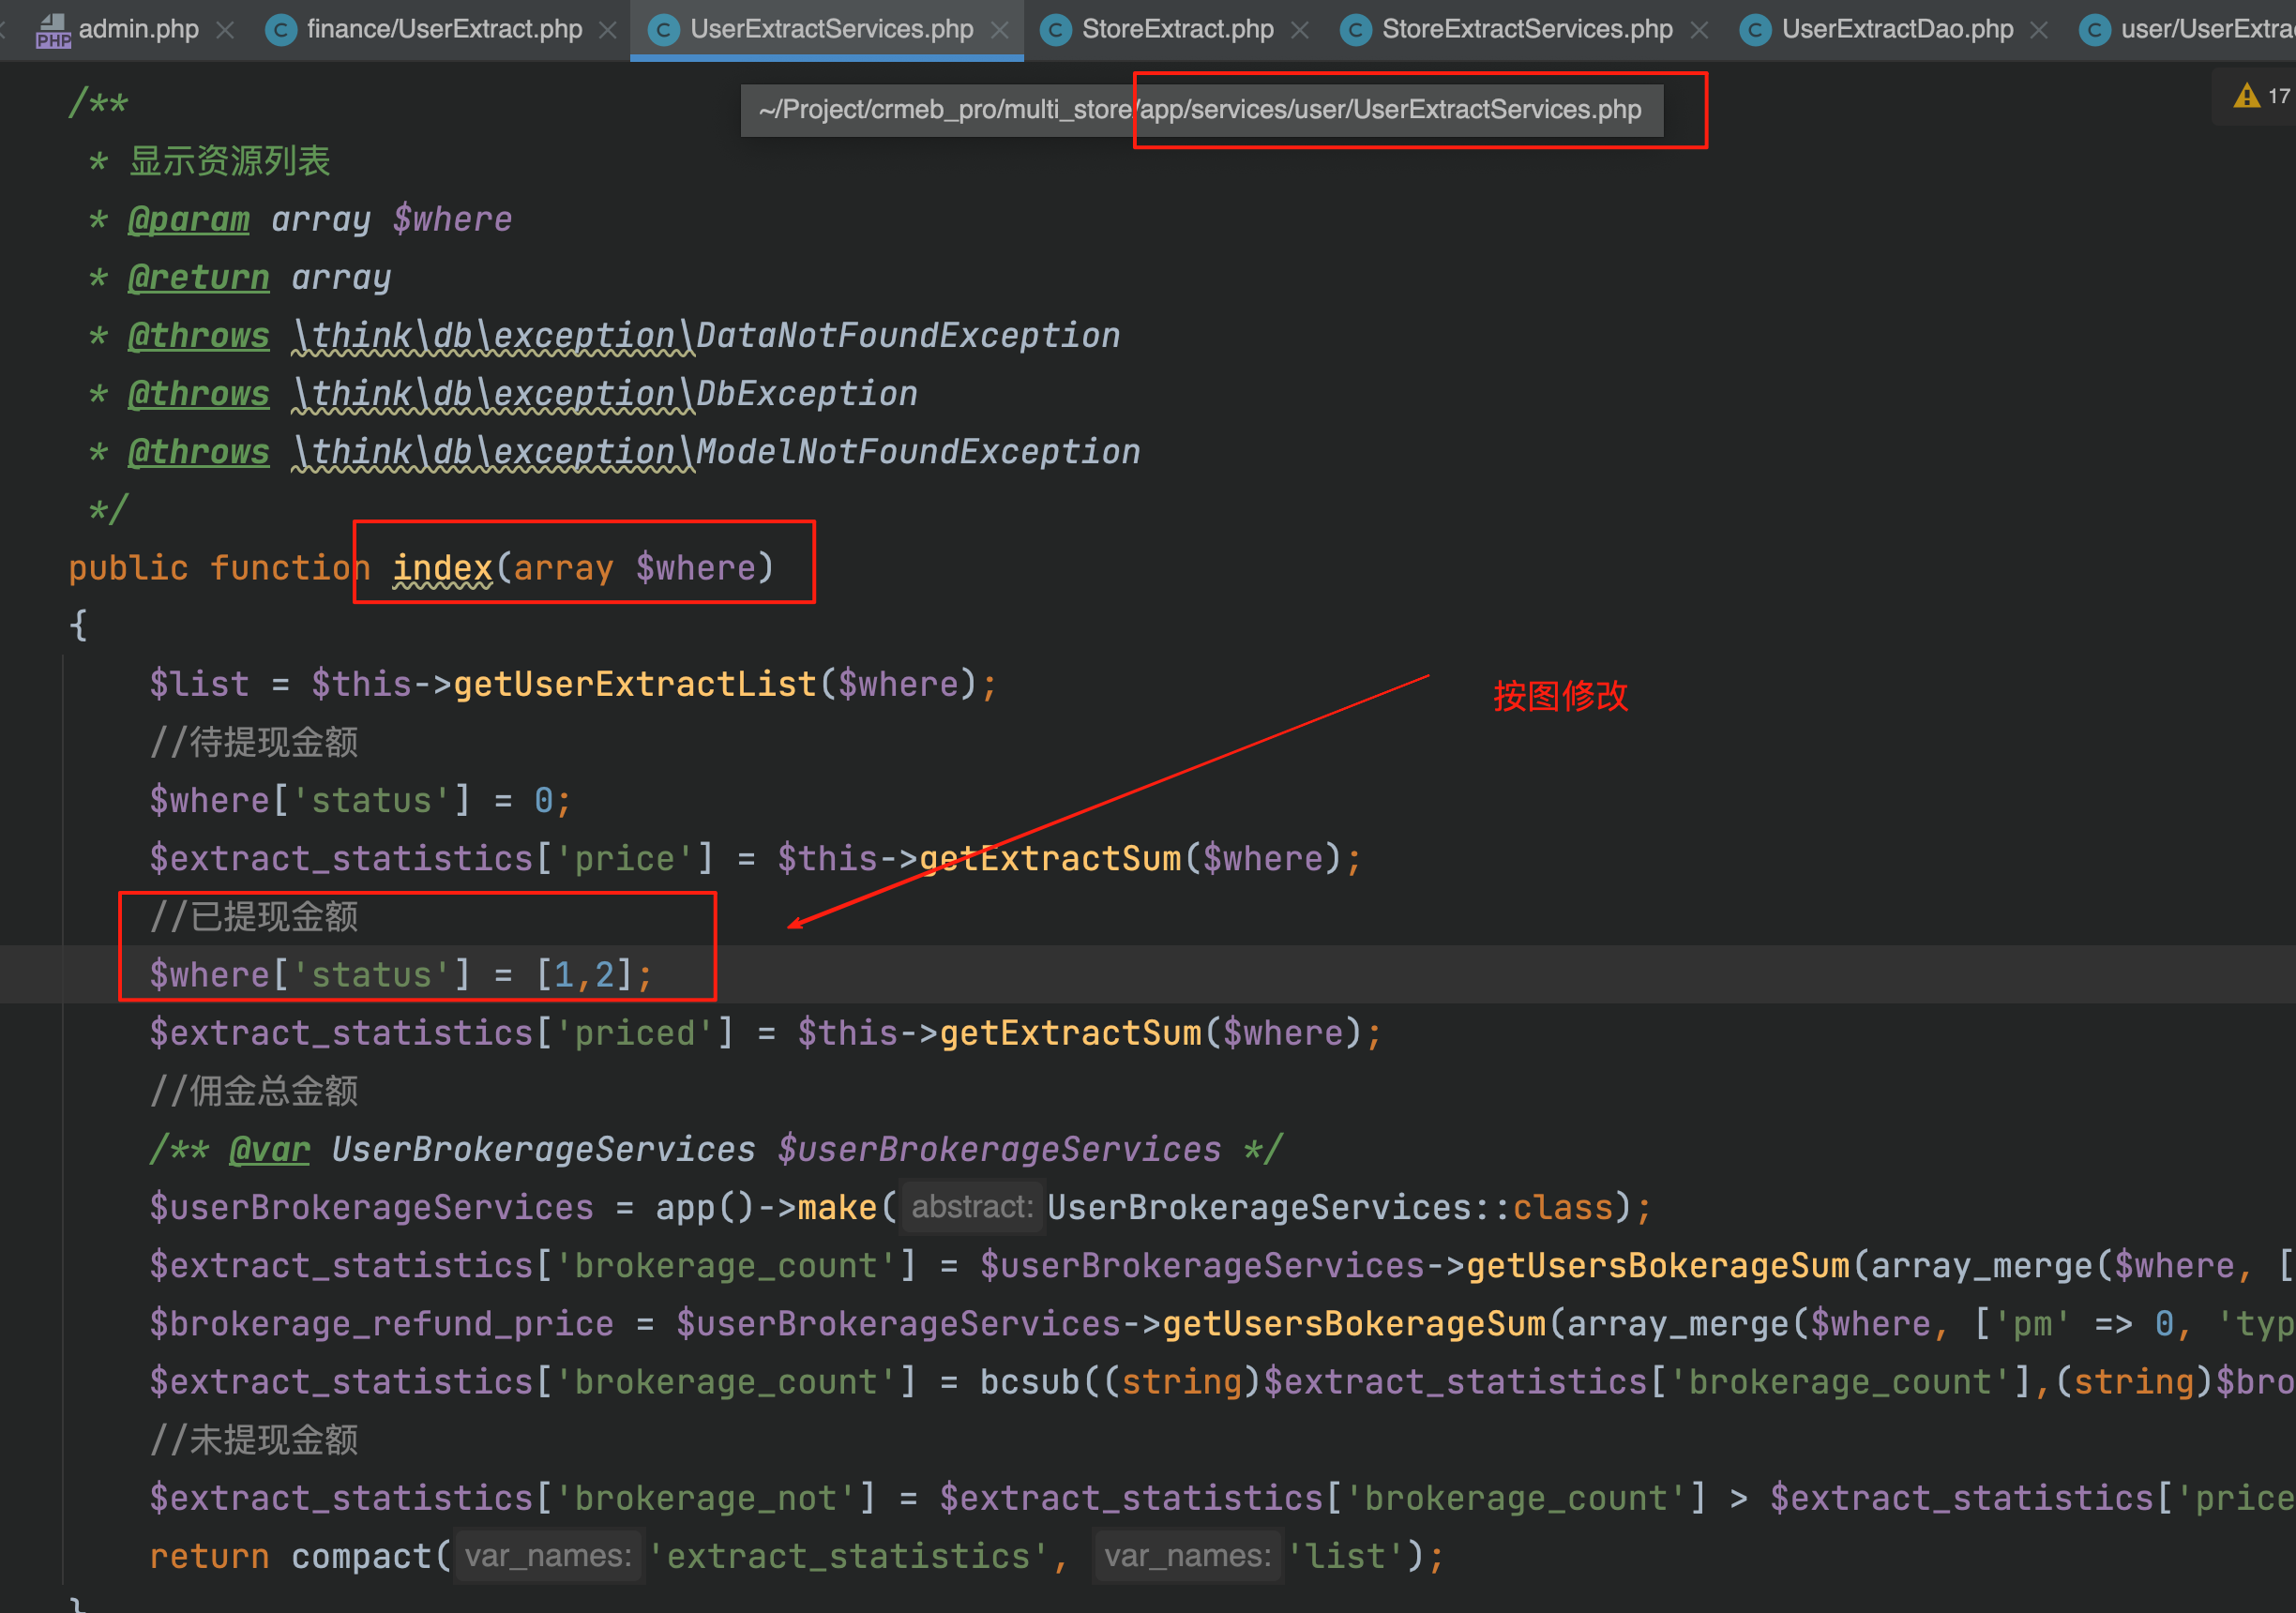
Task: Click the 'abstract:' inlay hint in make()
Action: pos(972,1207)
